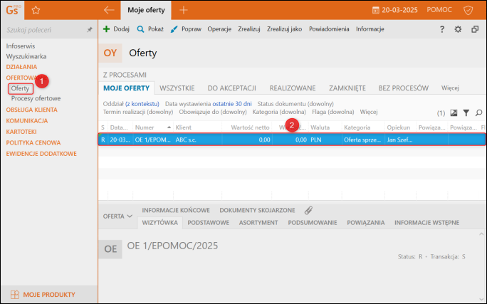Screen dimensions: 487x304
Task: Open Zrealizuj jako menu
Action: [x=285, y=29]
